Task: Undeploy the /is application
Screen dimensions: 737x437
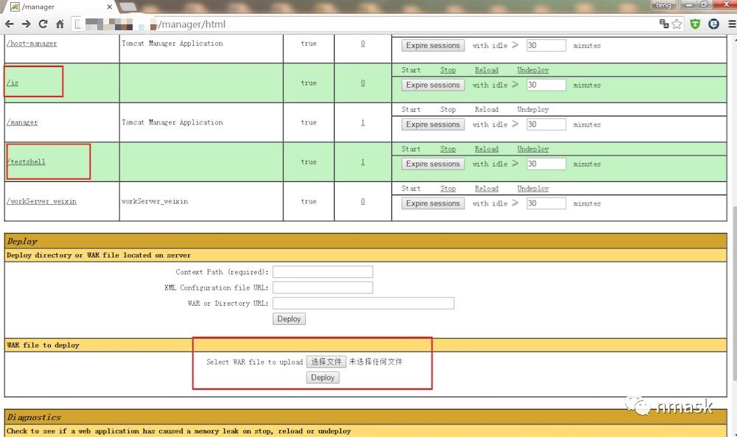Action: coord(533,70)
